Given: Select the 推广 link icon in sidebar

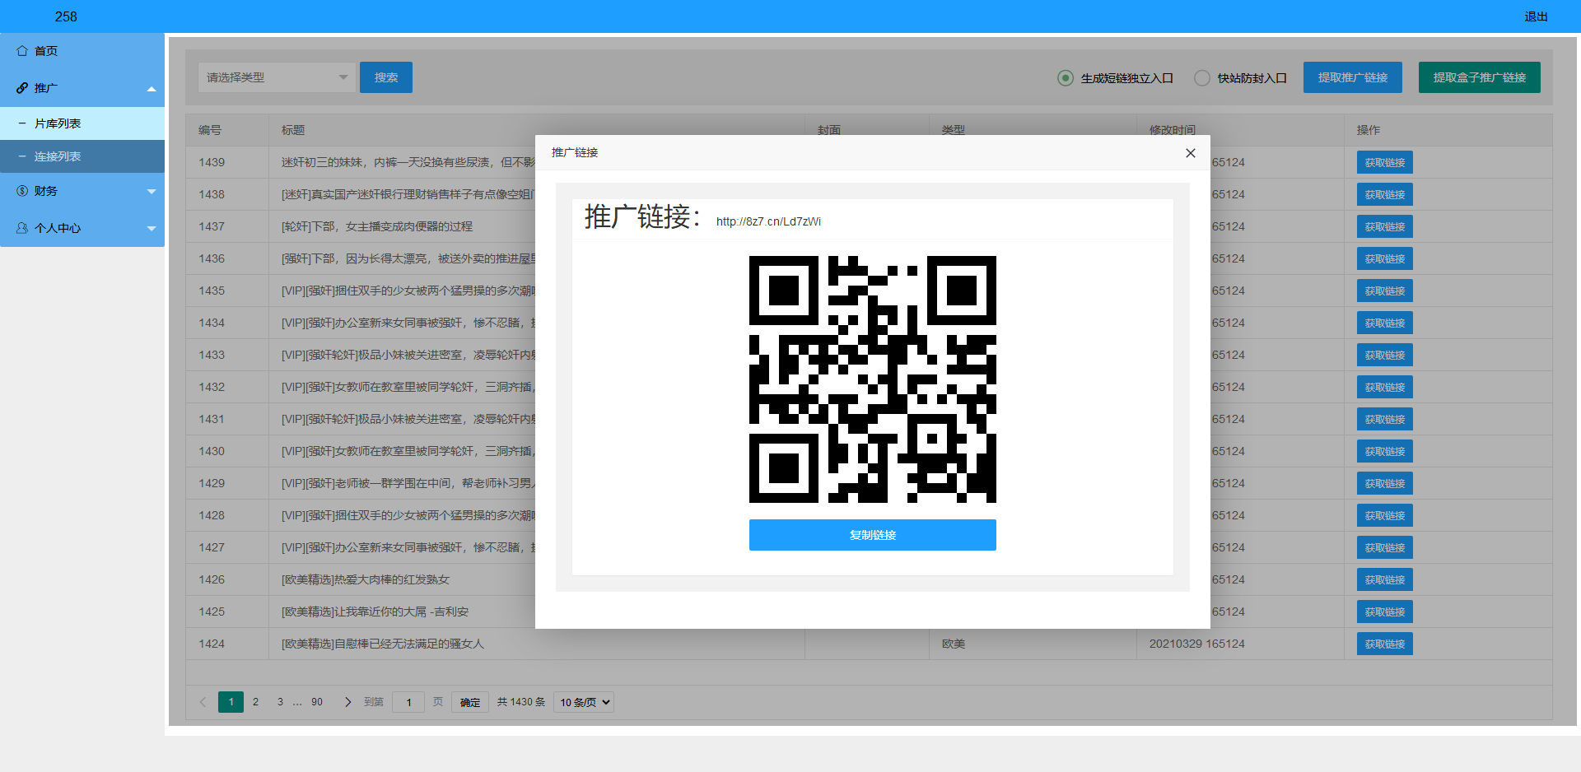Looking at the screenshot, I should coord(22,87).
